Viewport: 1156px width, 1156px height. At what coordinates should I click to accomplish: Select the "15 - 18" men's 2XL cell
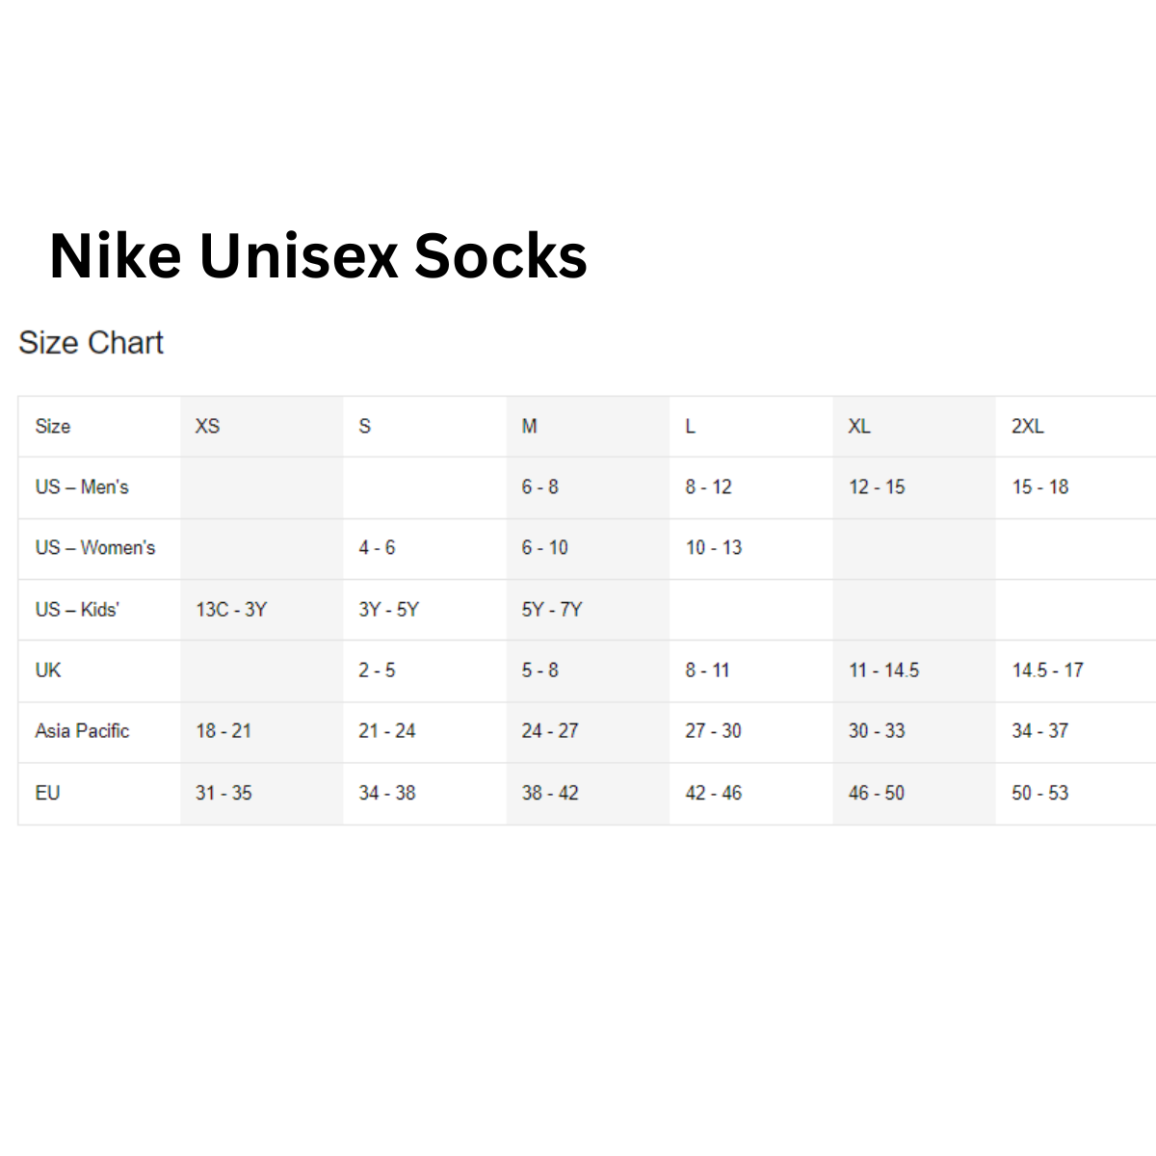pos(1040,487)
